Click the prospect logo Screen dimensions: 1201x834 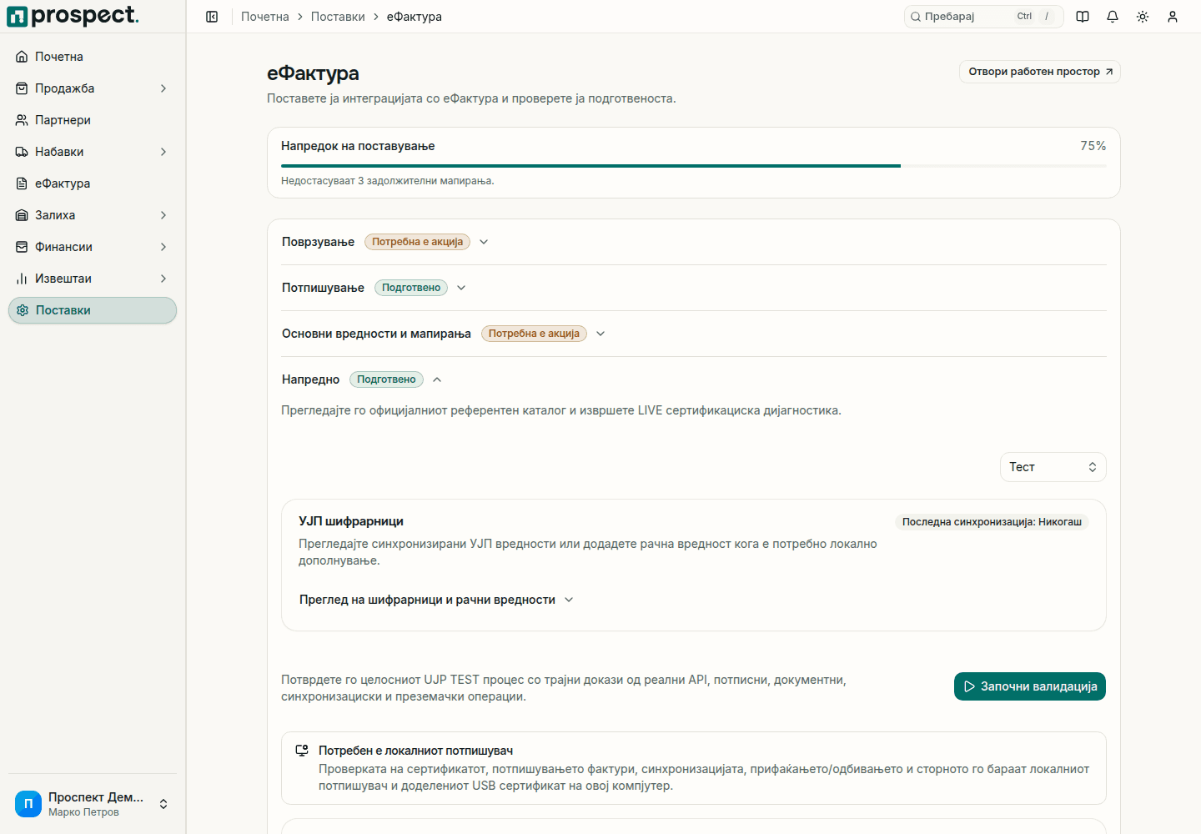[73, 16]
